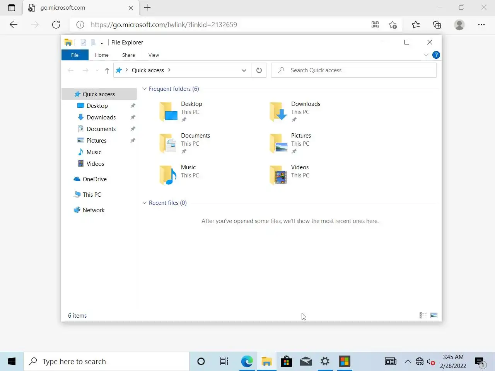495x371 pixels.
Task: Switch to the View ribbon tab
Action: [x=154, y=55]
